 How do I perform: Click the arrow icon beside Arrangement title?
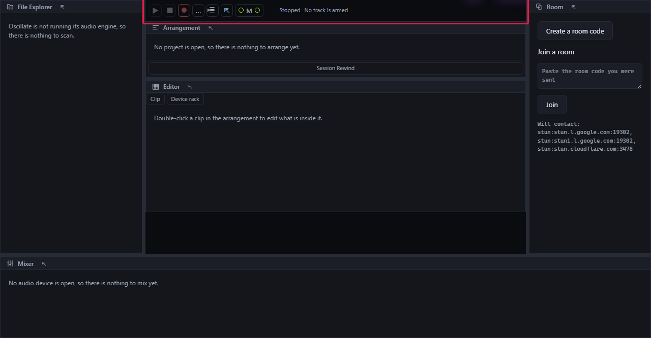point(211,28)
